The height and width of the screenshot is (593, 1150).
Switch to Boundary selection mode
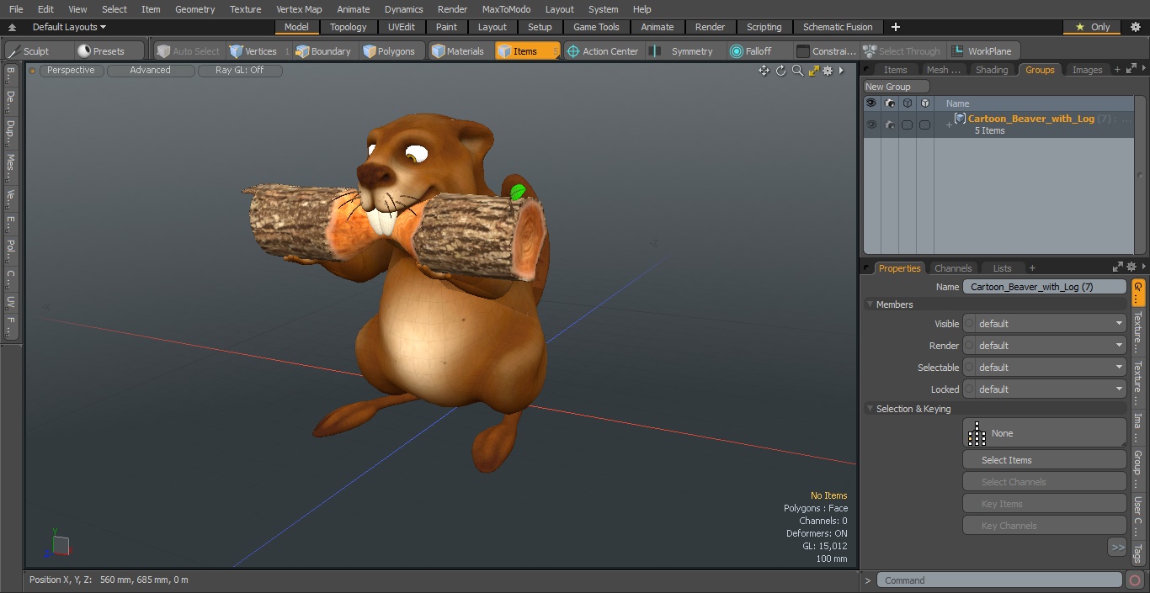(323, 51)
